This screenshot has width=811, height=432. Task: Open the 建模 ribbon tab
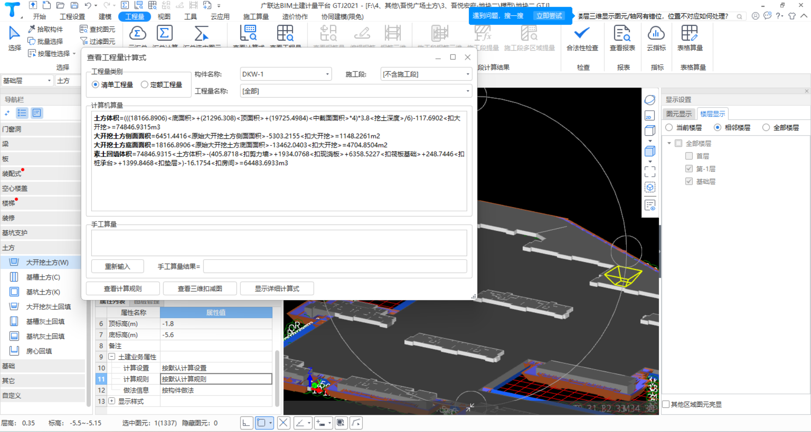pyautogui.click(x=105, y=16)
